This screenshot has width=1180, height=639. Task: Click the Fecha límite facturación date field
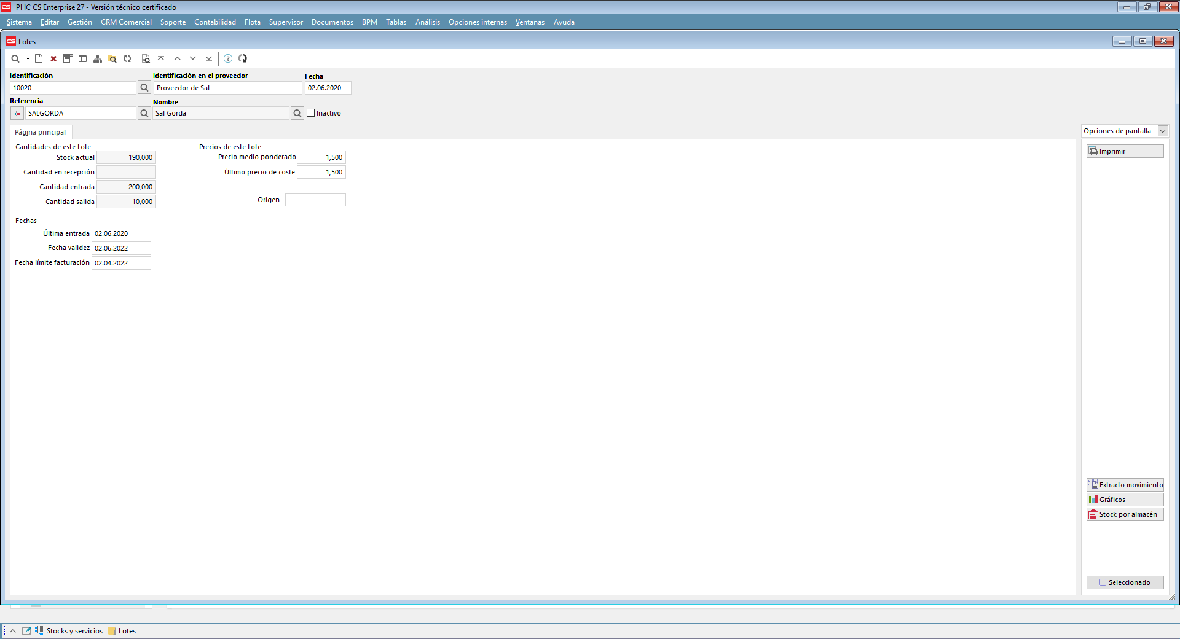(x=121, y=263)
